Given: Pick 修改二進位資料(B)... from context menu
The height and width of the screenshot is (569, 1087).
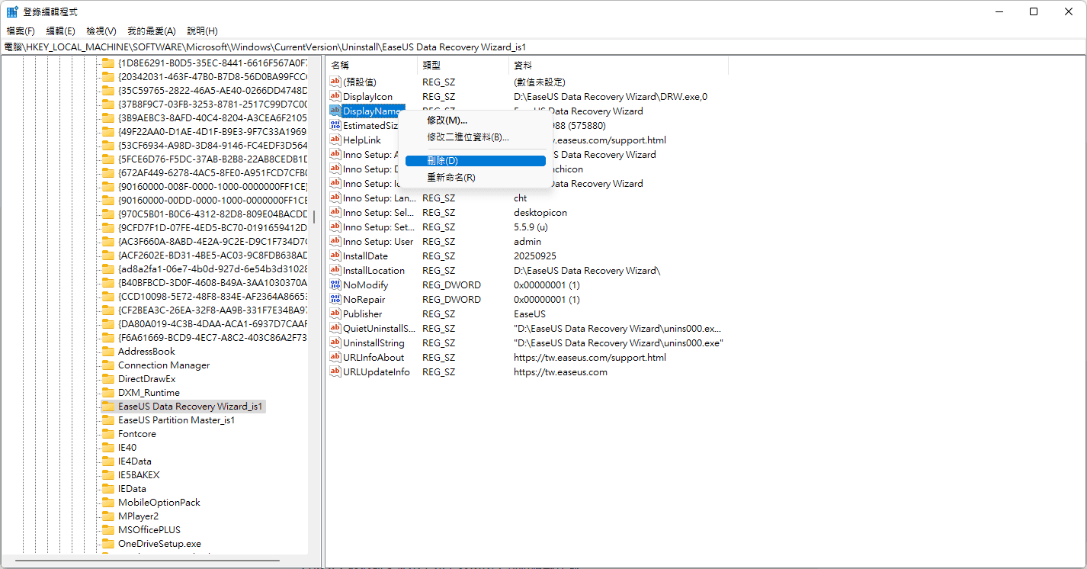Looking at the screenshot, I should coord(467,137).
